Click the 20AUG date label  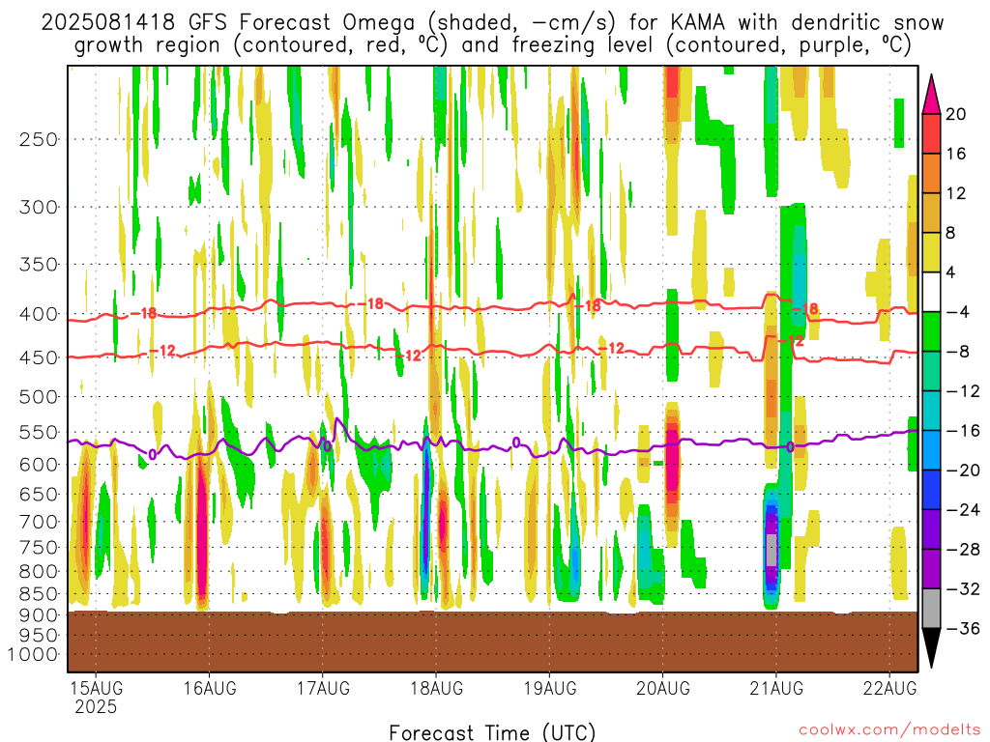click(663, 688)
